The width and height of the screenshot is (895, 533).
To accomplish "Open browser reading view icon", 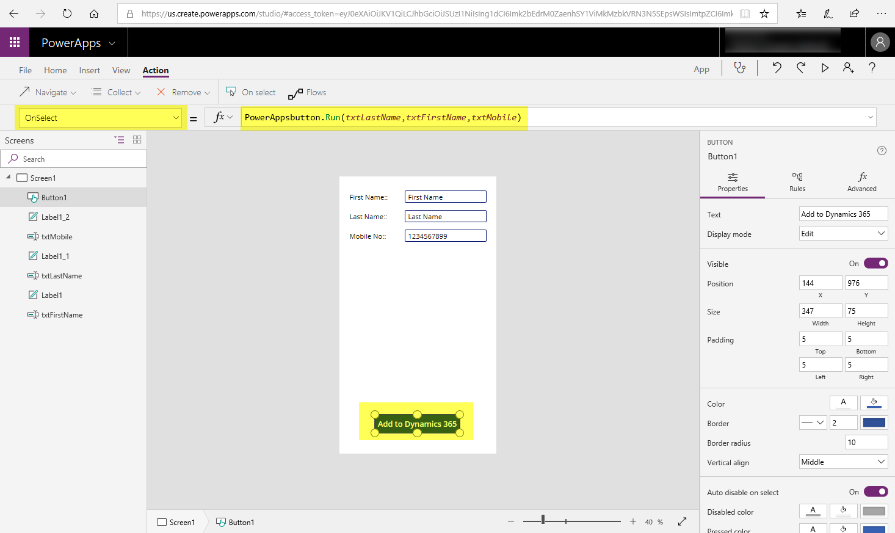I will click(x=745, y=13).
